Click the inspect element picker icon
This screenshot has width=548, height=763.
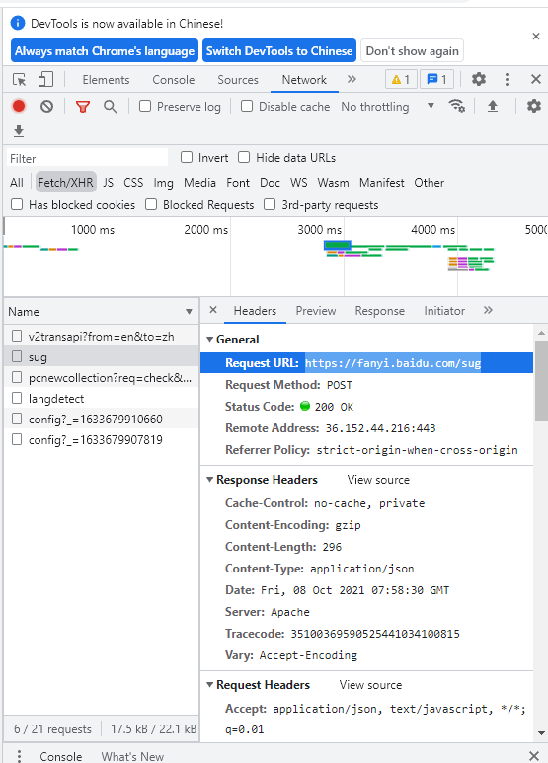(x=20, y=79)
